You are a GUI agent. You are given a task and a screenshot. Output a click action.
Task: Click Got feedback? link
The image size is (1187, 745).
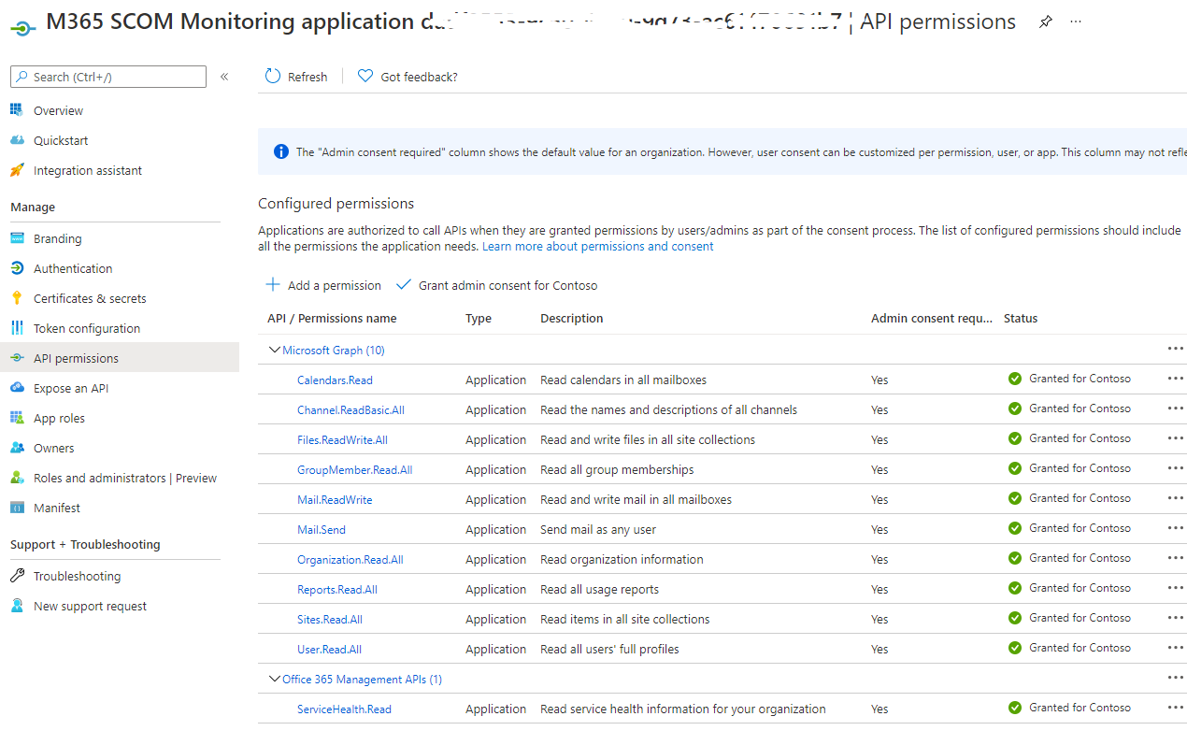click(419, 77)
